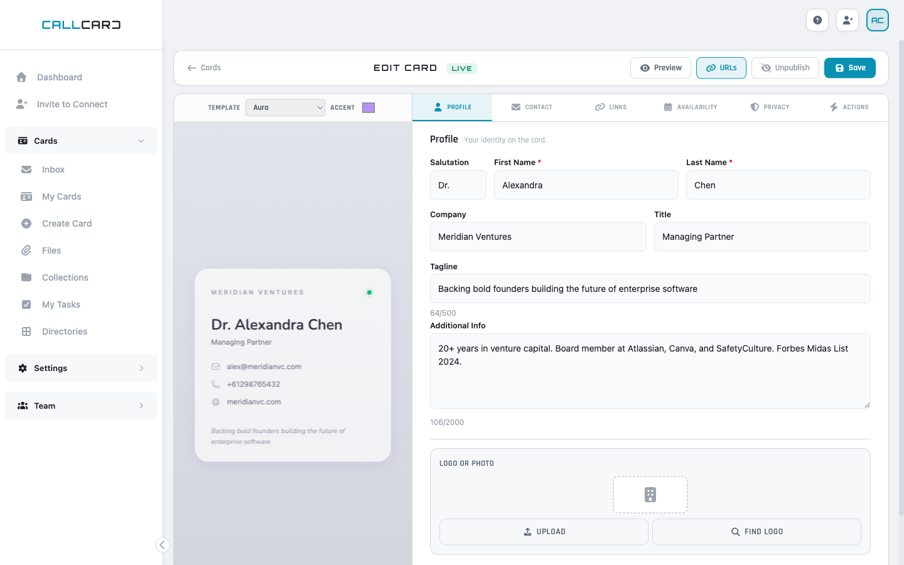Switch to the Contact tab

pos(532,107)
